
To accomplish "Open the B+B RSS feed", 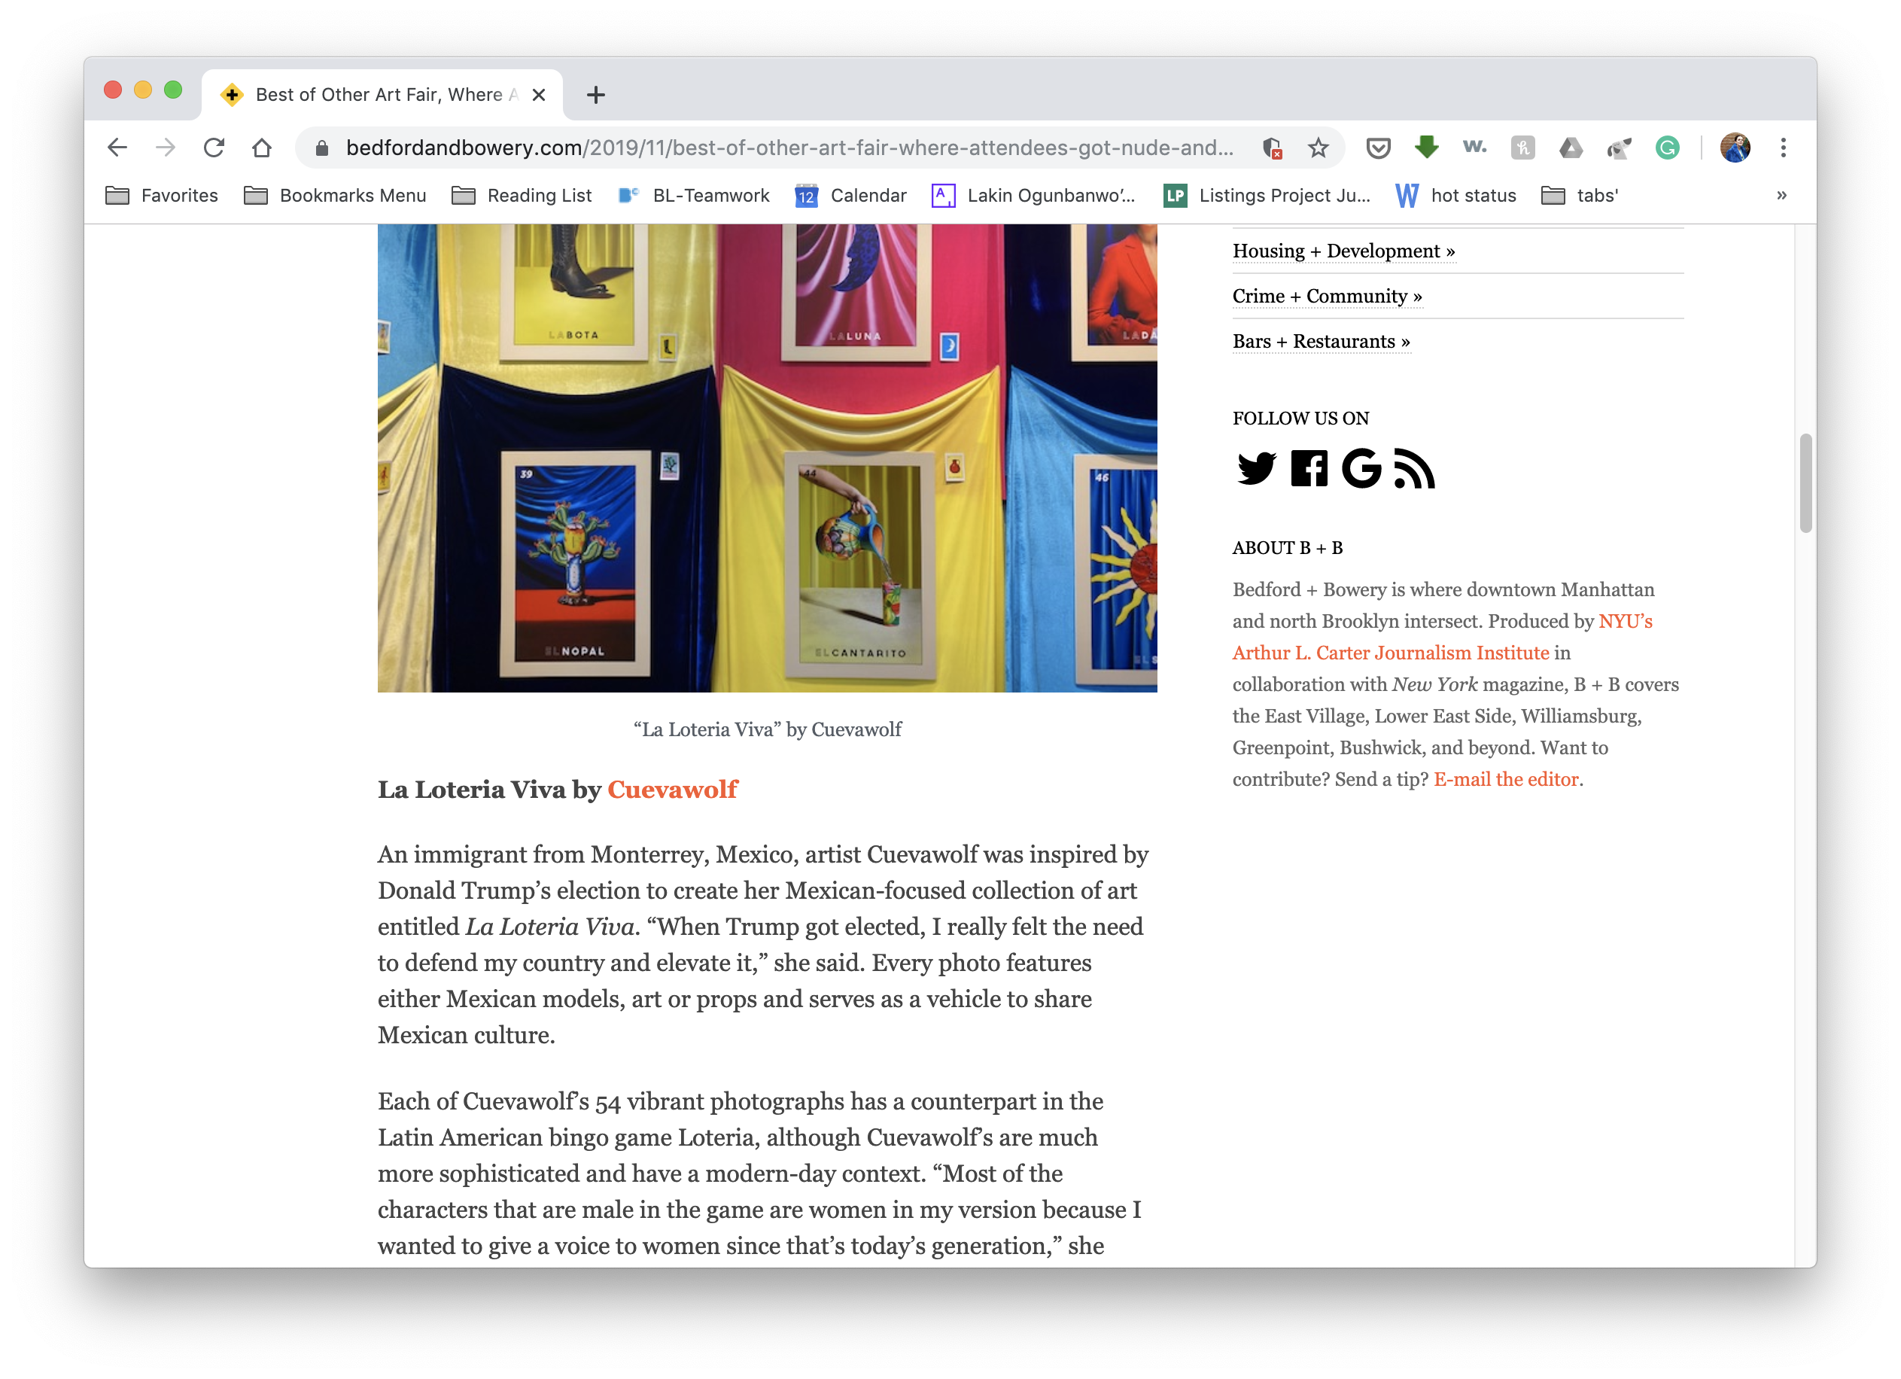I will (x=1414, y=467).
